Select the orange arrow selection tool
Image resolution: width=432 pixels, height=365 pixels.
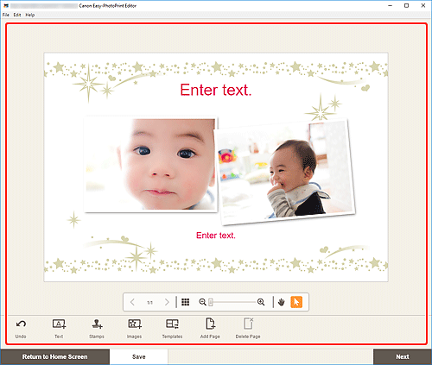pos(296,302)
